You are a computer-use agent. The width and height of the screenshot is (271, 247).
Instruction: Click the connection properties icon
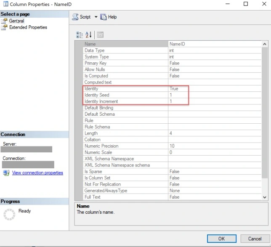[6, 173]
